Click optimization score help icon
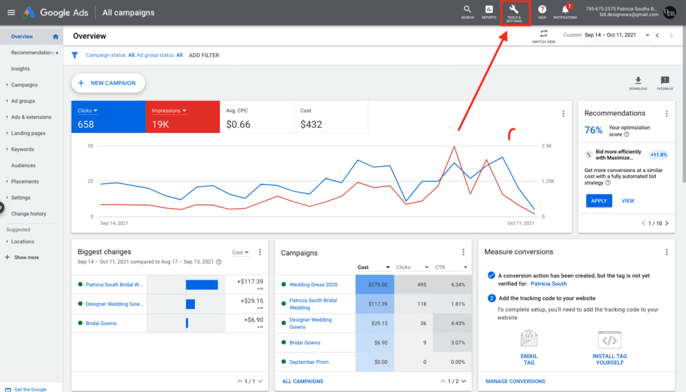This screenshot has height=392, width=686. tap(626, 134)
